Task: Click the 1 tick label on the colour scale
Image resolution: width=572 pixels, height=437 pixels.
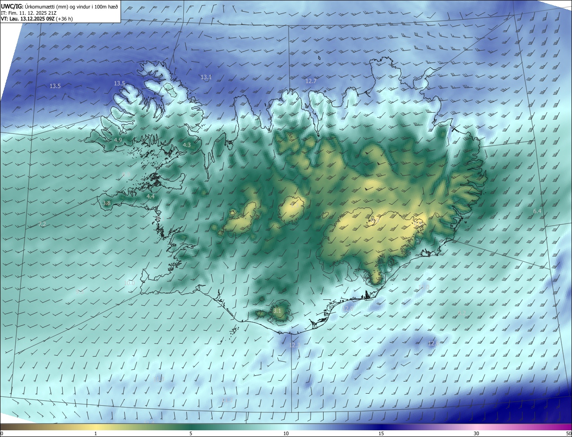Action: pyautogui.click(x=96, y=434)
